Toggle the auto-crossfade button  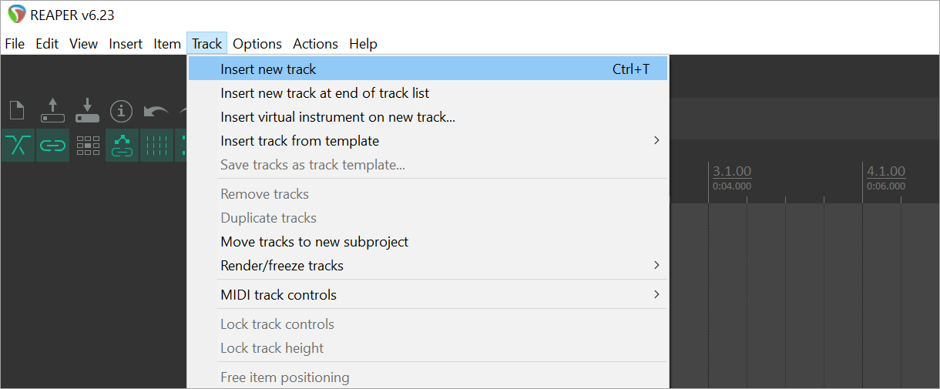pos(17,145)
